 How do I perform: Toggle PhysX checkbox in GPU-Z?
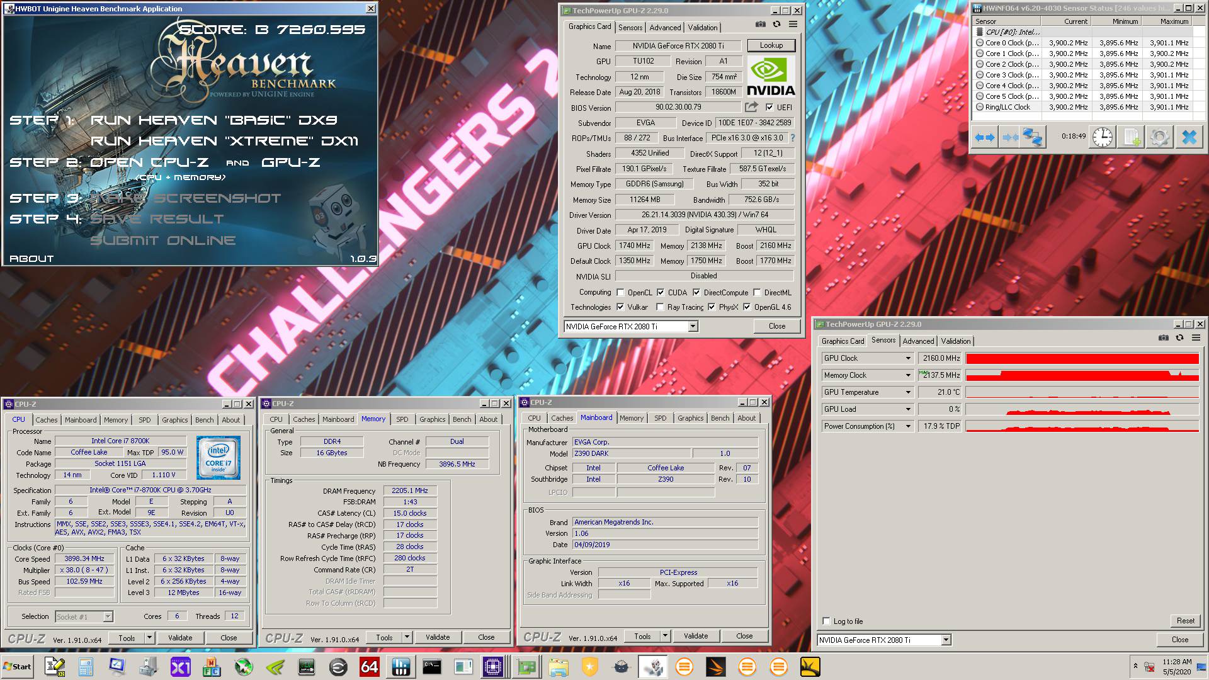coord(712,307)
